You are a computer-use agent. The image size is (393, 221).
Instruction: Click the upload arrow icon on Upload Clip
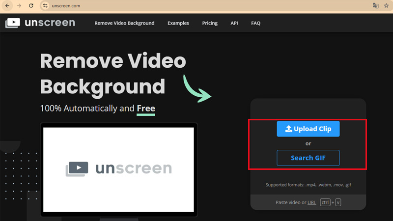coord(288,129)
